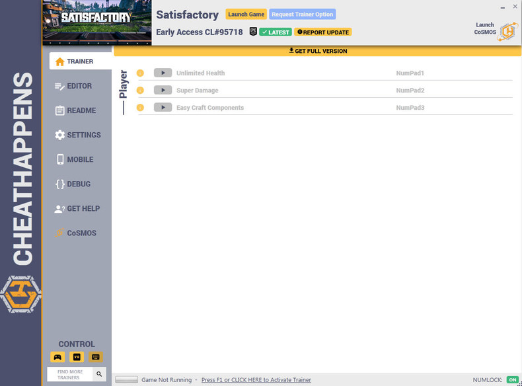Viewport: 522px width, 386px height.
Task: Click the NumPad1 hotkey label
Action: click(410, 73)
